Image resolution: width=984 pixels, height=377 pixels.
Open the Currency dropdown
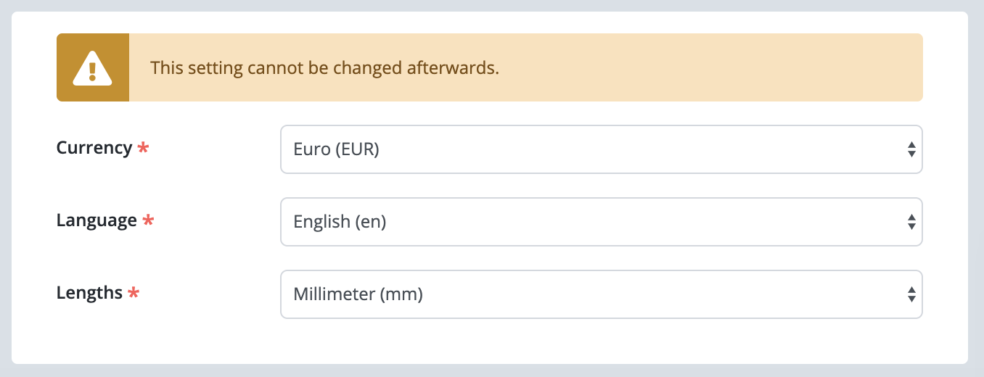(602, 149)
